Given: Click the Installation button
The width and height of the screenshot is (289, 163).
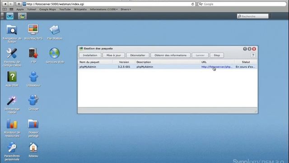Looking at the screenshot, I should [90, 55].
